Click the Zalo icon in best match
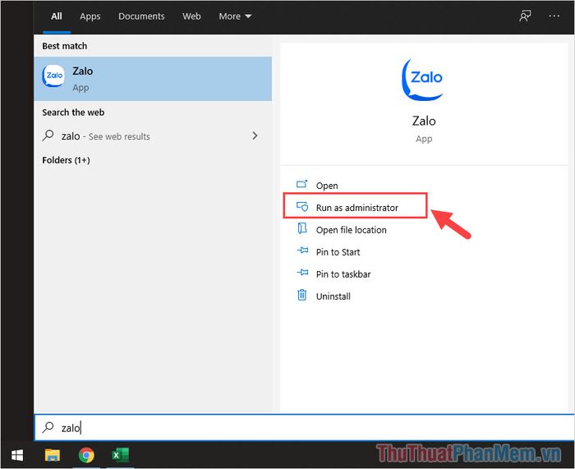This screenshot has width=575, height=469. (x=53, y=76)
